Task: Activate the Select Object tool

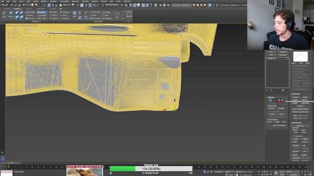Action: coord(32,5)
